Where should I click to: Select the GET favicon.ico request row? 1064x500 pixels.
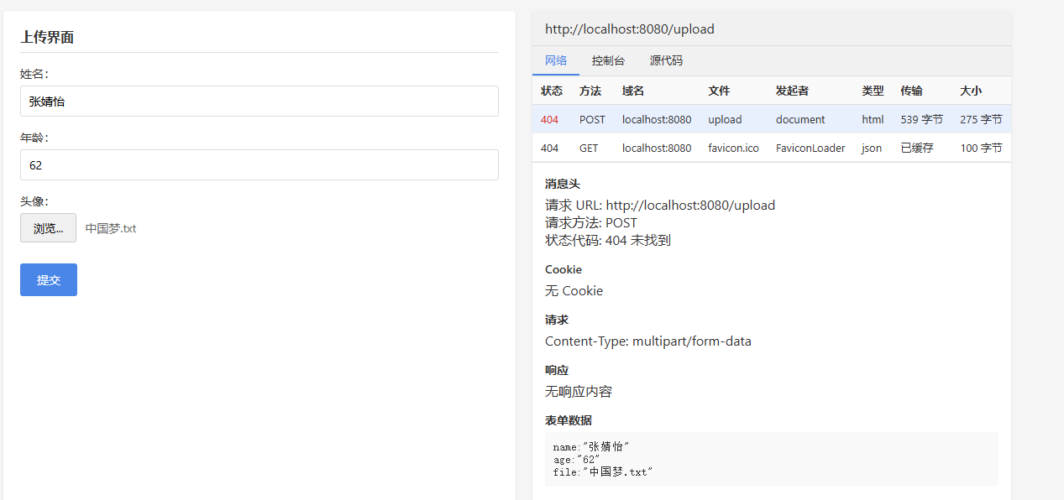coord(771,148)
